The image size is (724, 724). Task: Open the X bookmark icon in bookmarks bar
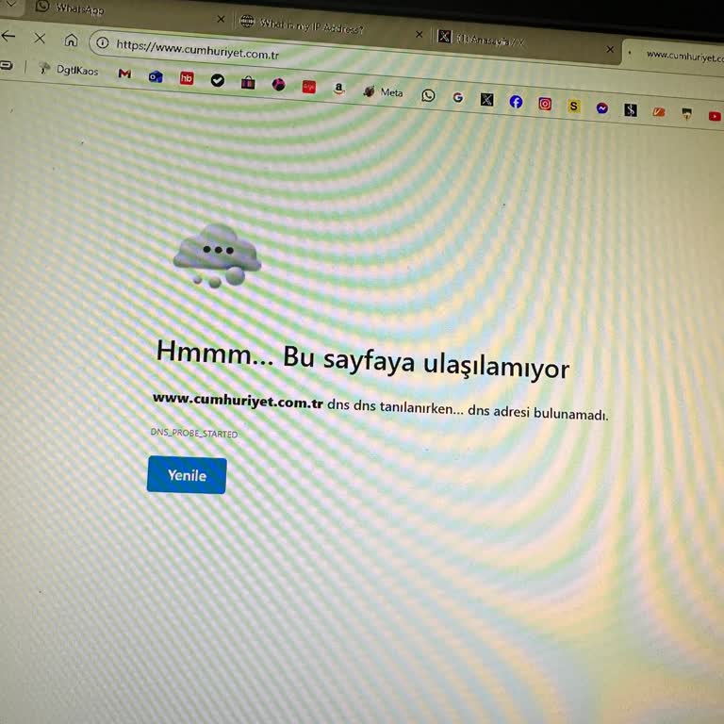[486, 99]
